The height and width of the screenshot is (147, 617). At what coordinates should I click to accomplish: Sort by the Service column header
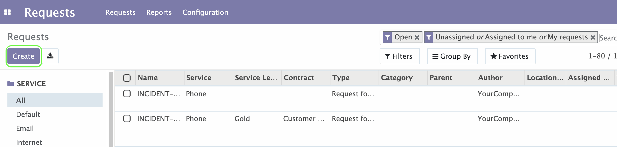click(199, 77)
